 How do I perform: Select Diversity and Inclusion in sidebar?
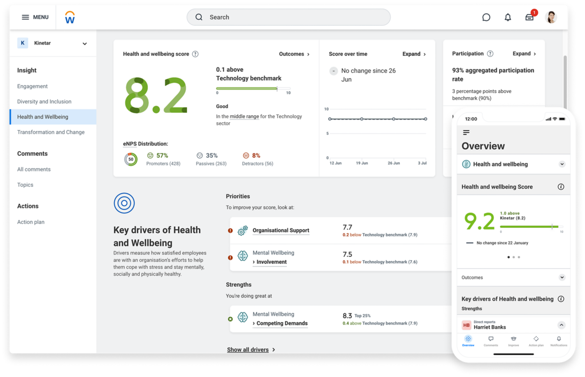(44, 101)
